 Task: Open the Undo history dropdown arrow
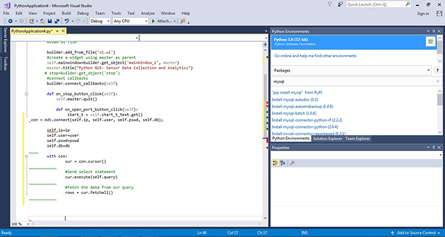tap(72, 21)
